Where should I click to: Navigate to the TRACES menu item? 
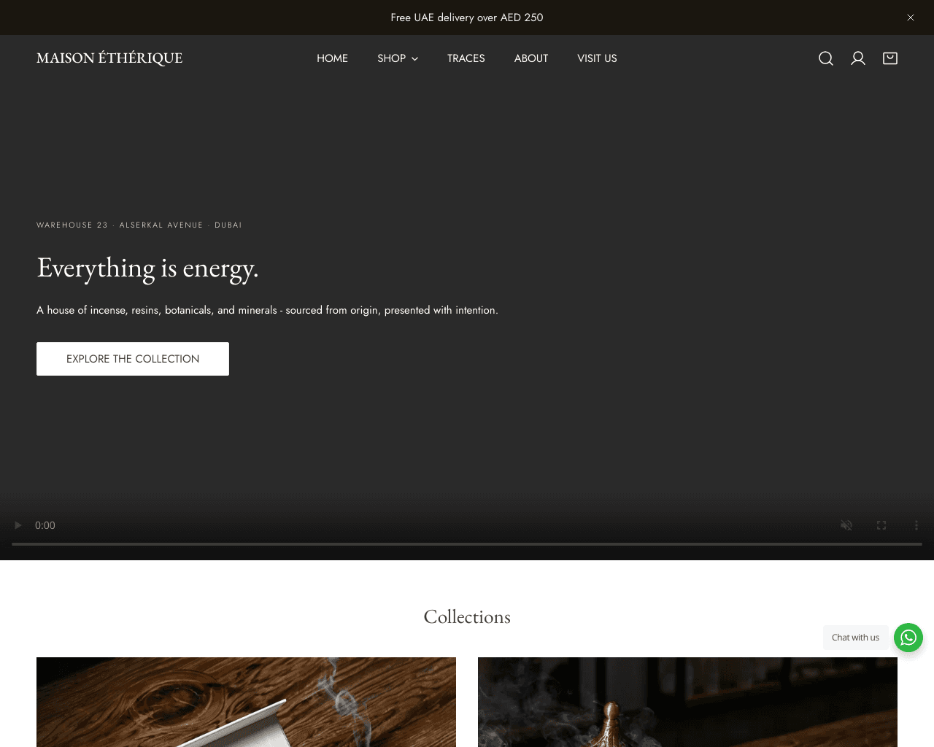click(466, 58)
